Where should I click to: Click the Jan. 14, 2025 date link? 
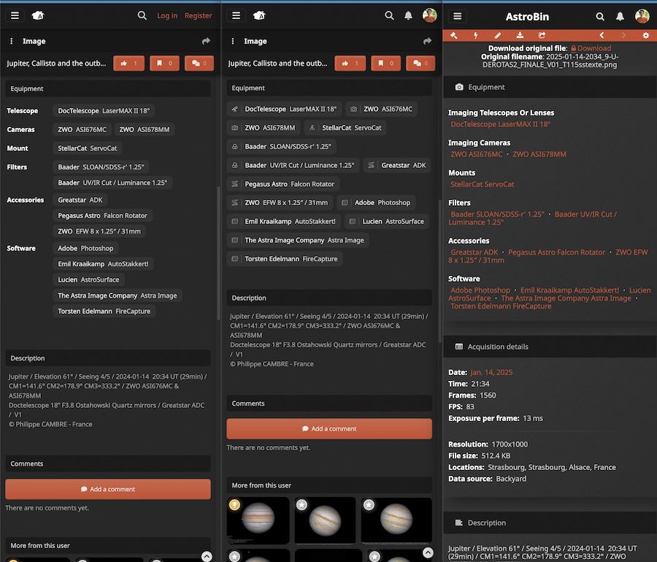[x=491, y=372]
